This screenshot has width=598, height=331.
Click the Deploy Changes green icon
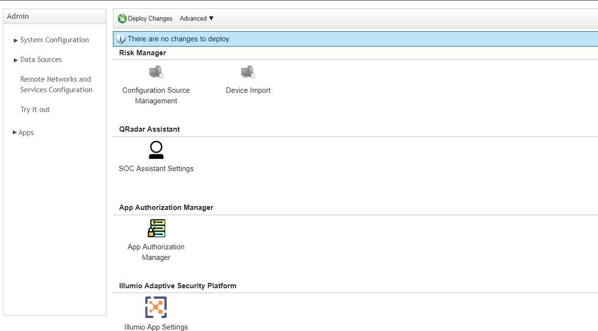122,19
